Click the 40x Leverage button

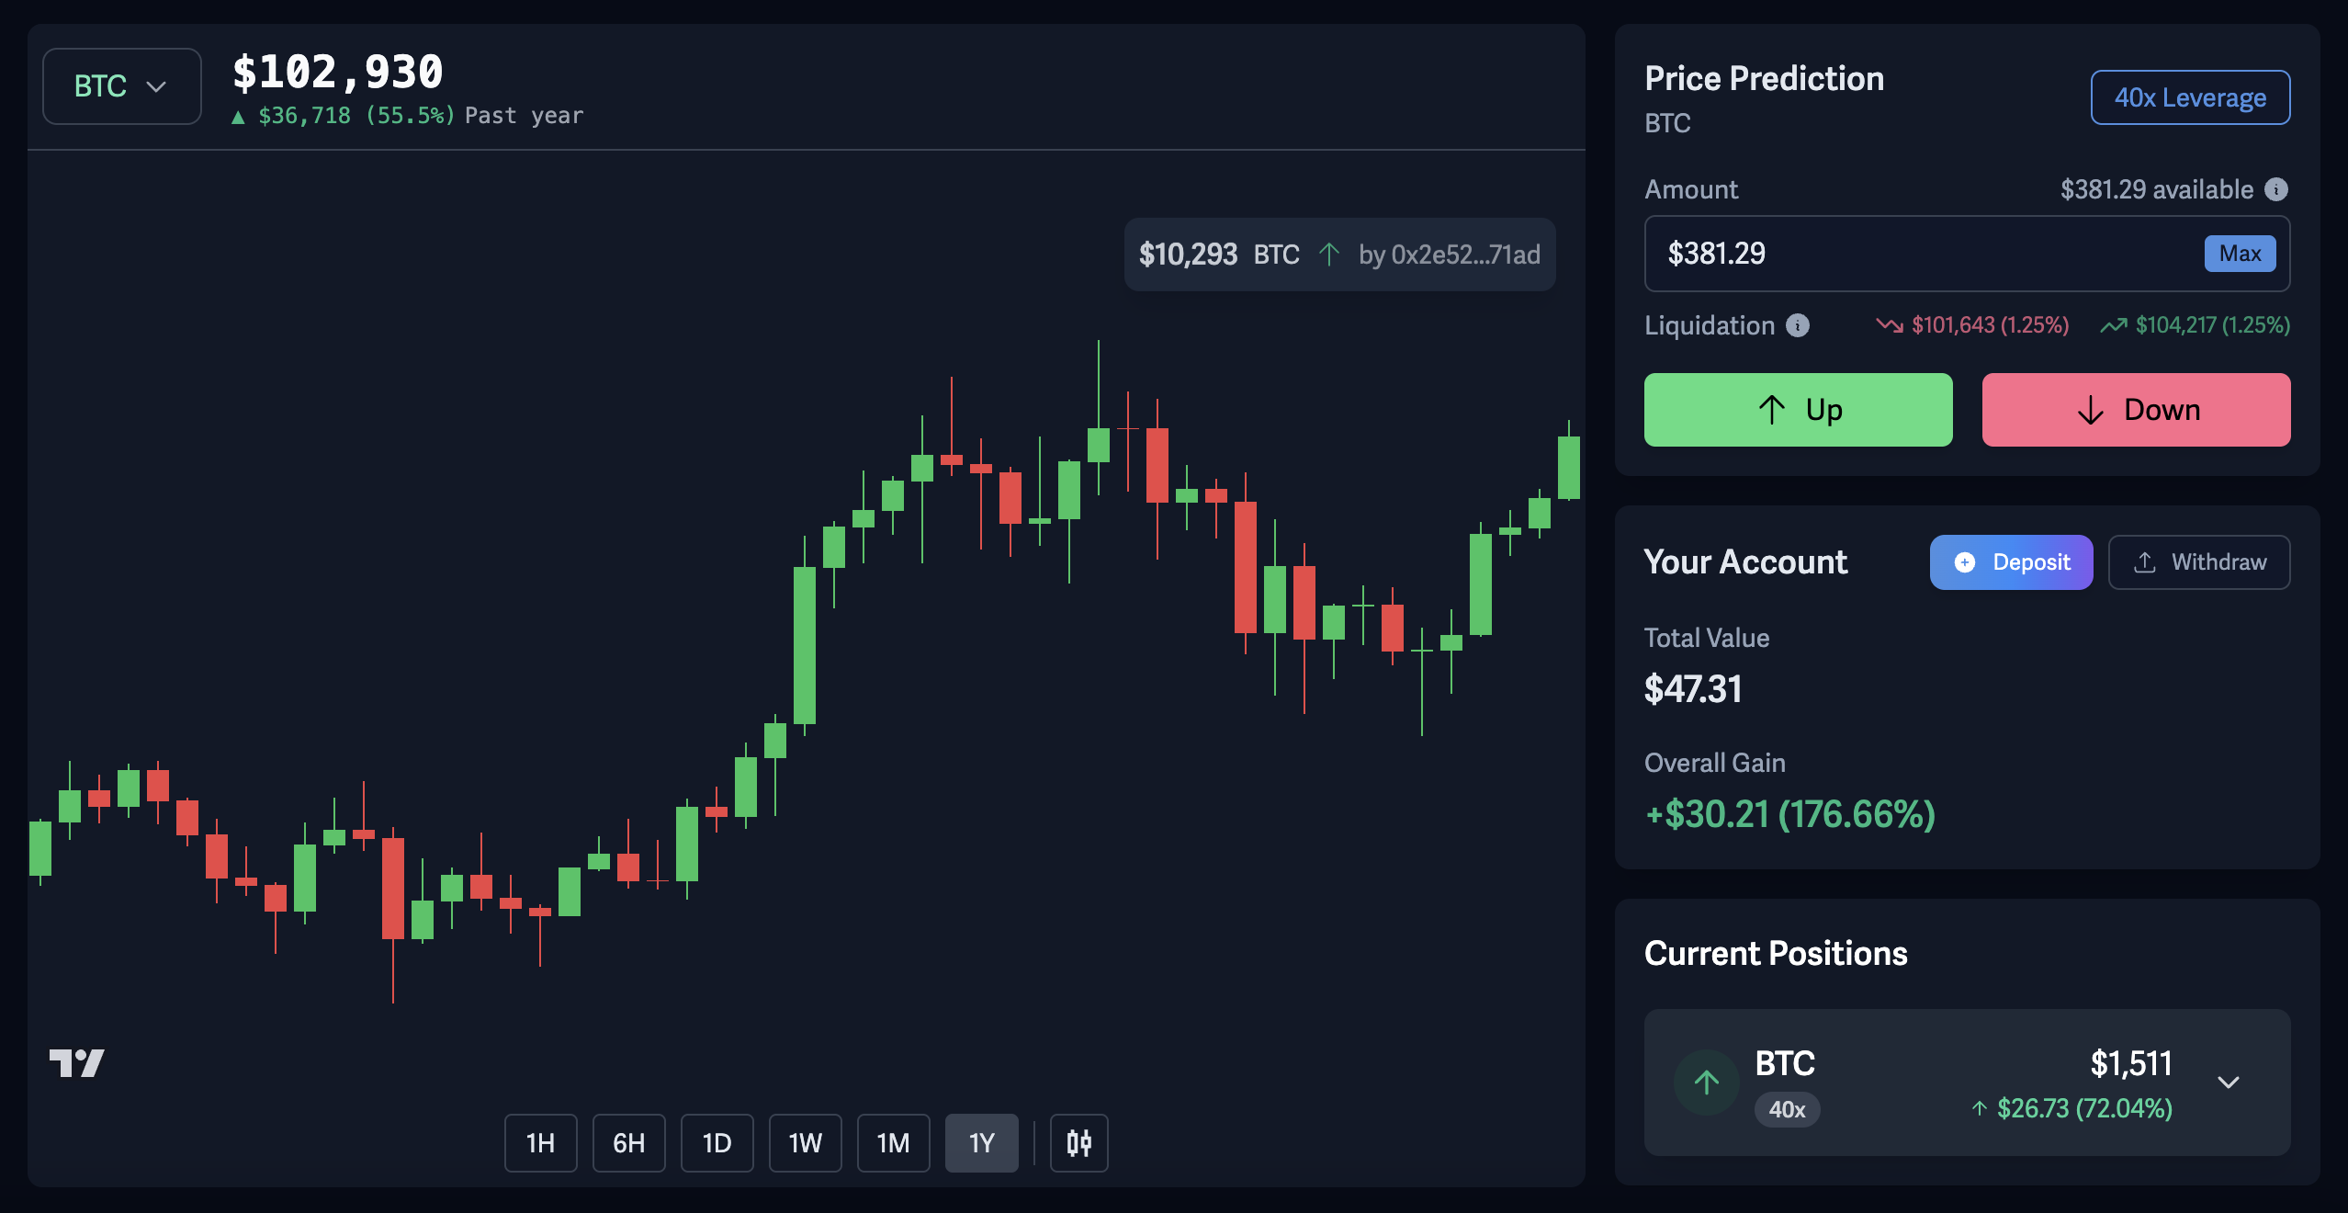[2190, 97]
